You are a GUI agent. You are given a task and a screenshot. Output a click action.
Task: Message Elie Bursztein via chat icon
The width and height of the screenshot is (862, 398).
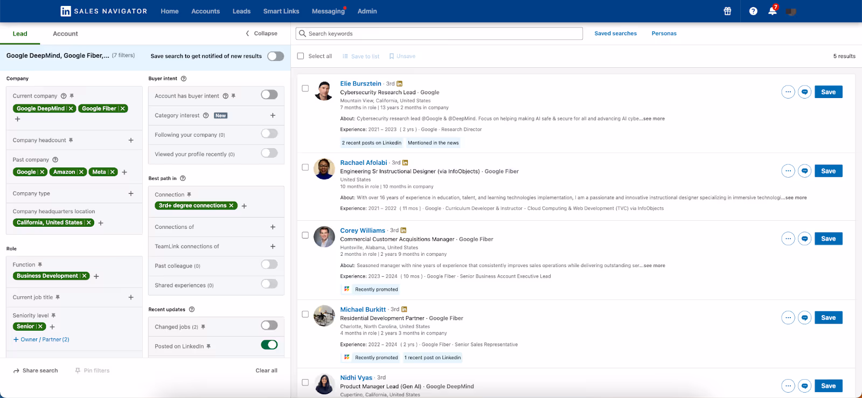pos(805,92)
